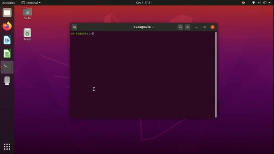This screenshot has height=154, width=274.
Task: Open the Terminal app menu in top bar
Action: click(x=31, y=3)
